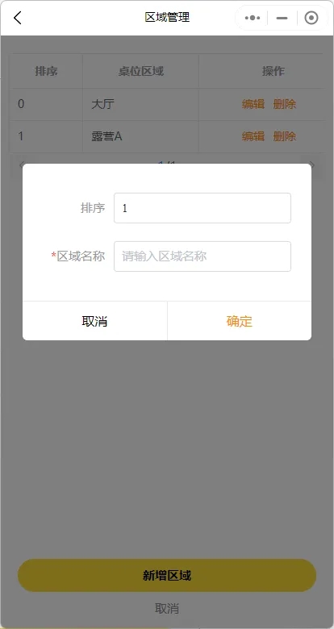The image size is (334, 629).
Task: Edit the 露营A area row
Action: 253,136
